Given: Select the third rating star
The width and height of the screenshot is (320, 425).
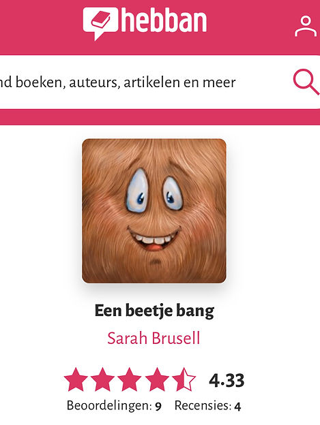Looking at the screenshot, I should click(x=130, y=379).
